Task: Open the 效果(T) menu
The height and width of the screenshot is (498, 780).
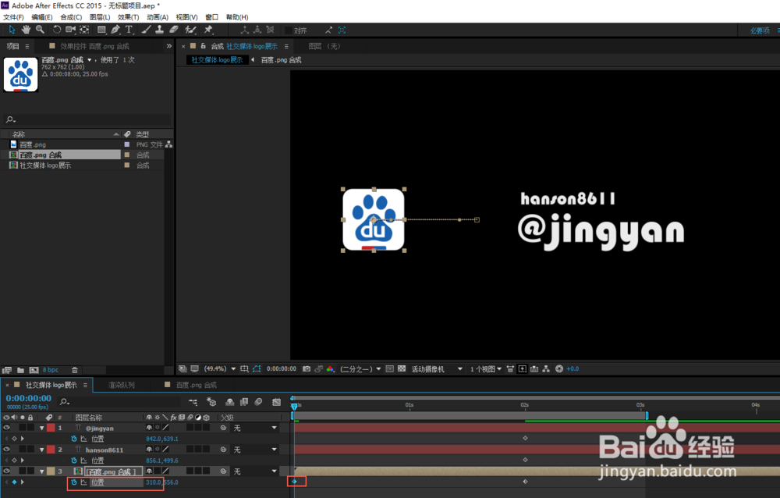Action: (129, 17)
